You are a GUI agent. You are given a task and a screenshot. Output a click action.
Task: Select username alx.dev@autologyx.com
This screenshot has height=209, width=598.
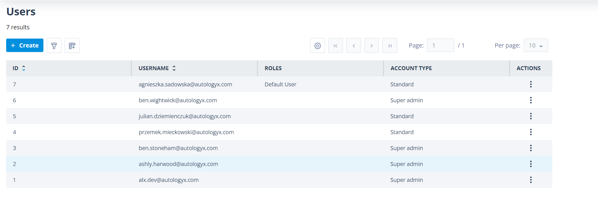[x=169, y=180]
